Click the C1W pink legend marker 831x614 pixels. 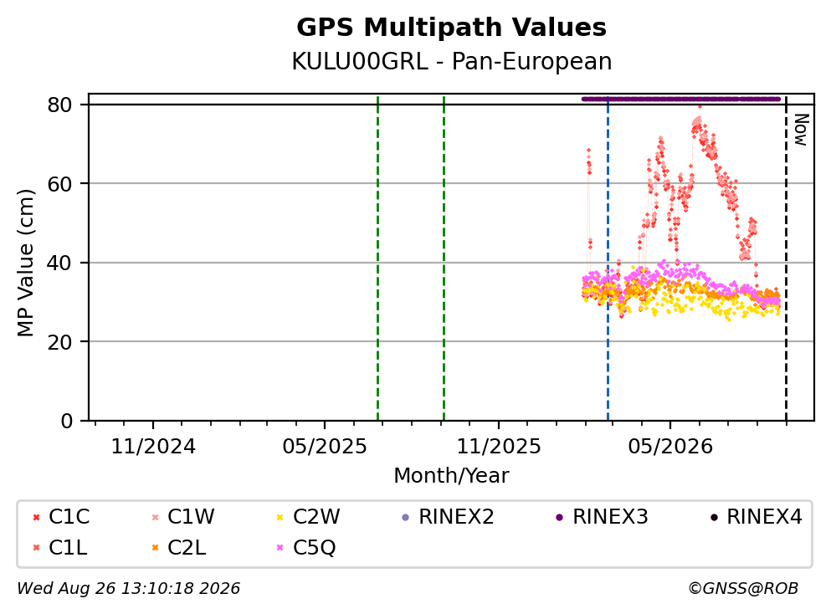click(x=156, y=517)
